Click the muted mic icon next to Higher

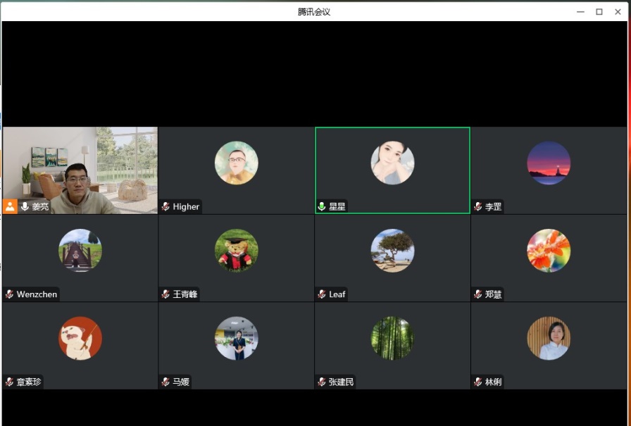click(x=165, y=206)
